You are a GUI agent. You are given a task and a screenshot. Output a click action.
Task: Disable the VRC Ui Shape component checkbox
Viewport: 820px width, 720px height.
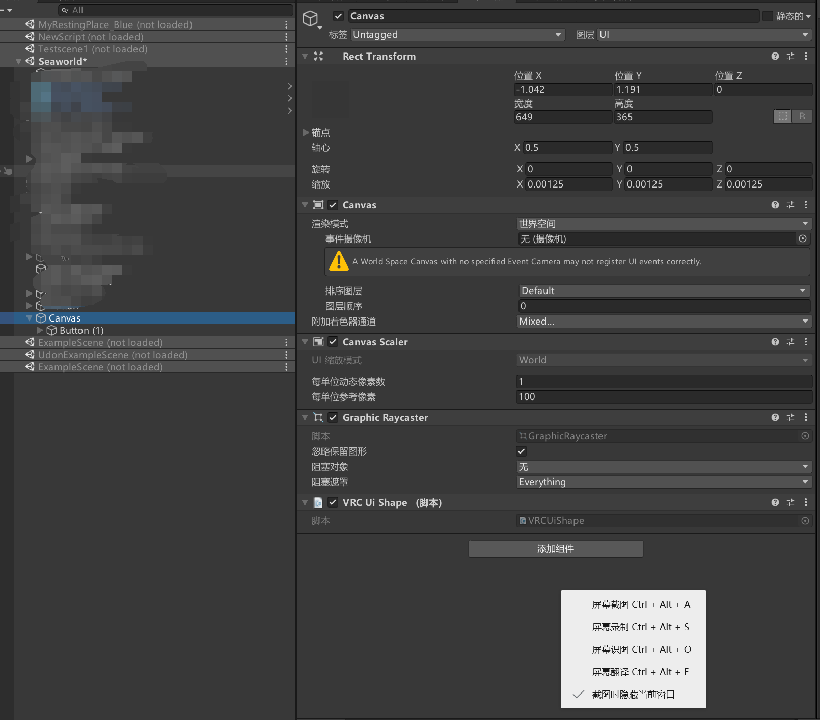pyautogui.click(x=333, y=502)
